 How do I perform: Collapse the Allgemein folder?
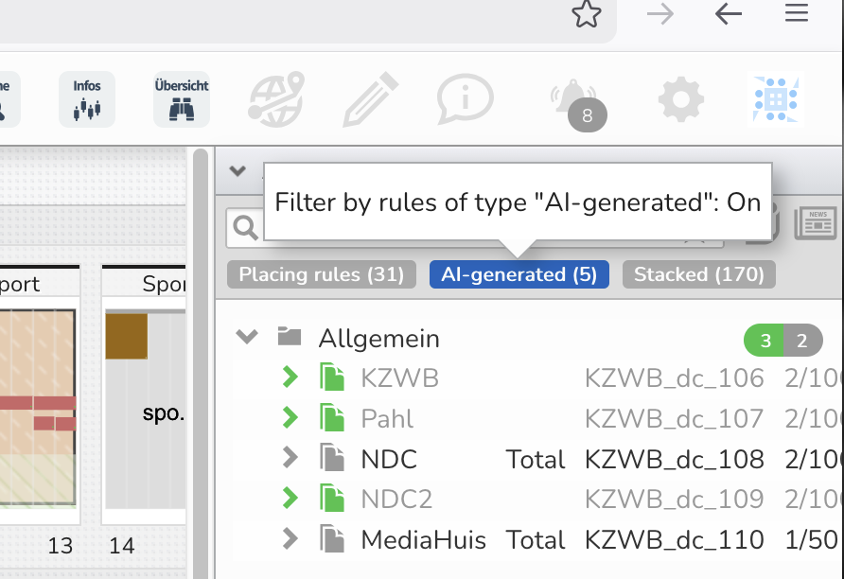pos(247,337)
